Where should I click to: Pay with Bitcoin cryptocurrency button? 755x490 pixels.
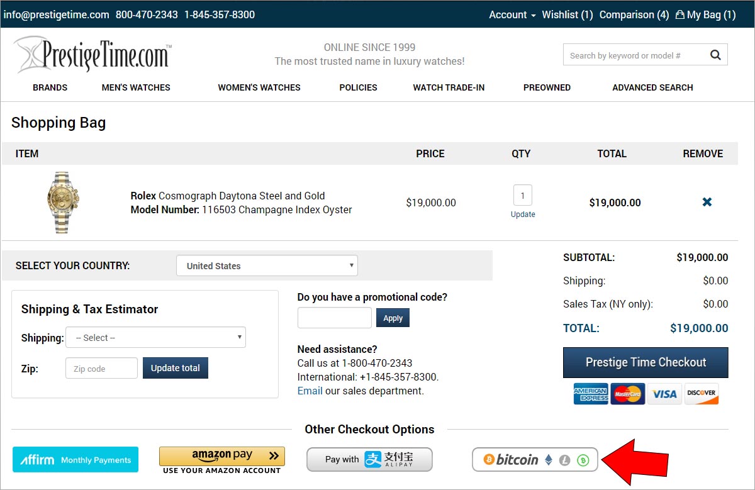535,460
